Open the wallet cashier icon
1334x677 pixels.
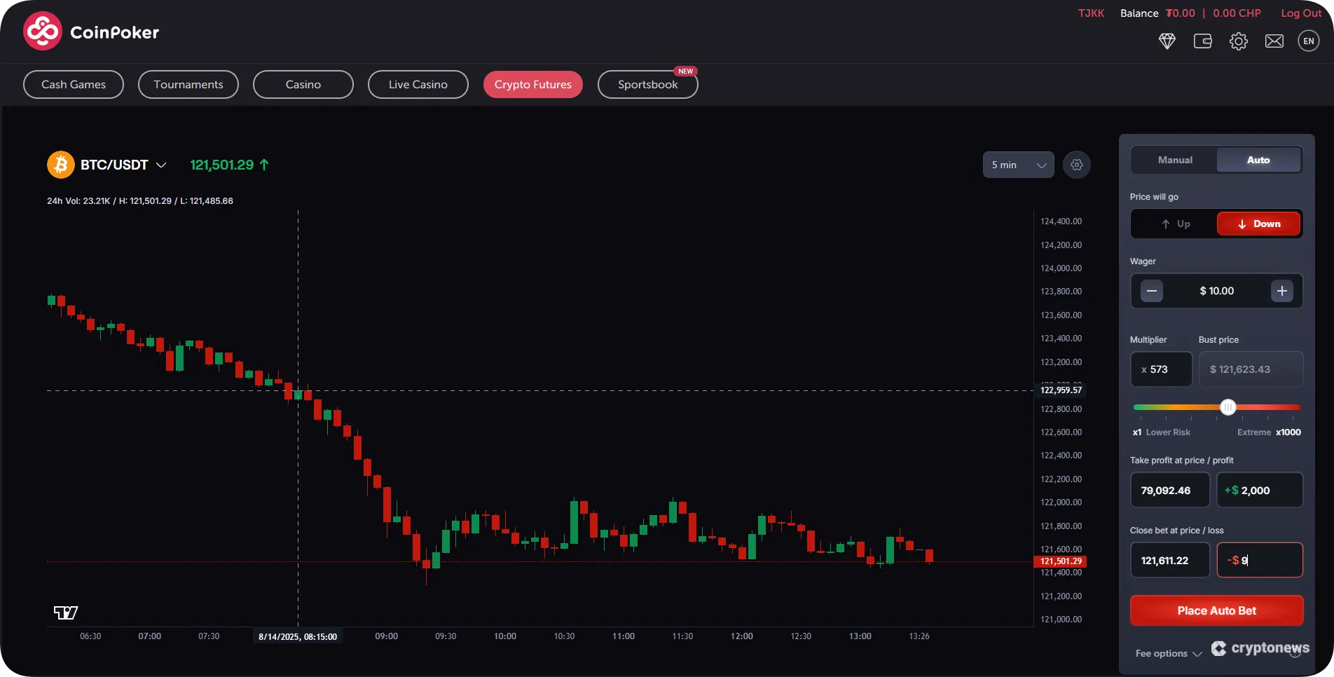[1202, 41]
